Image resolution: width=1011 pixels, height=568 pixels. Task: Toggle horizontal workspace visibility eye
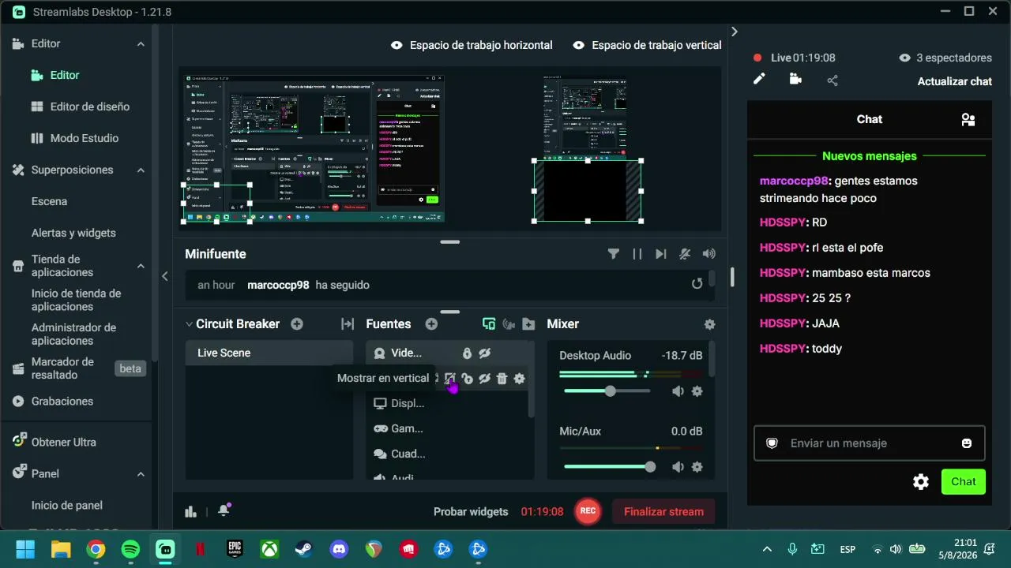(397, 46)
